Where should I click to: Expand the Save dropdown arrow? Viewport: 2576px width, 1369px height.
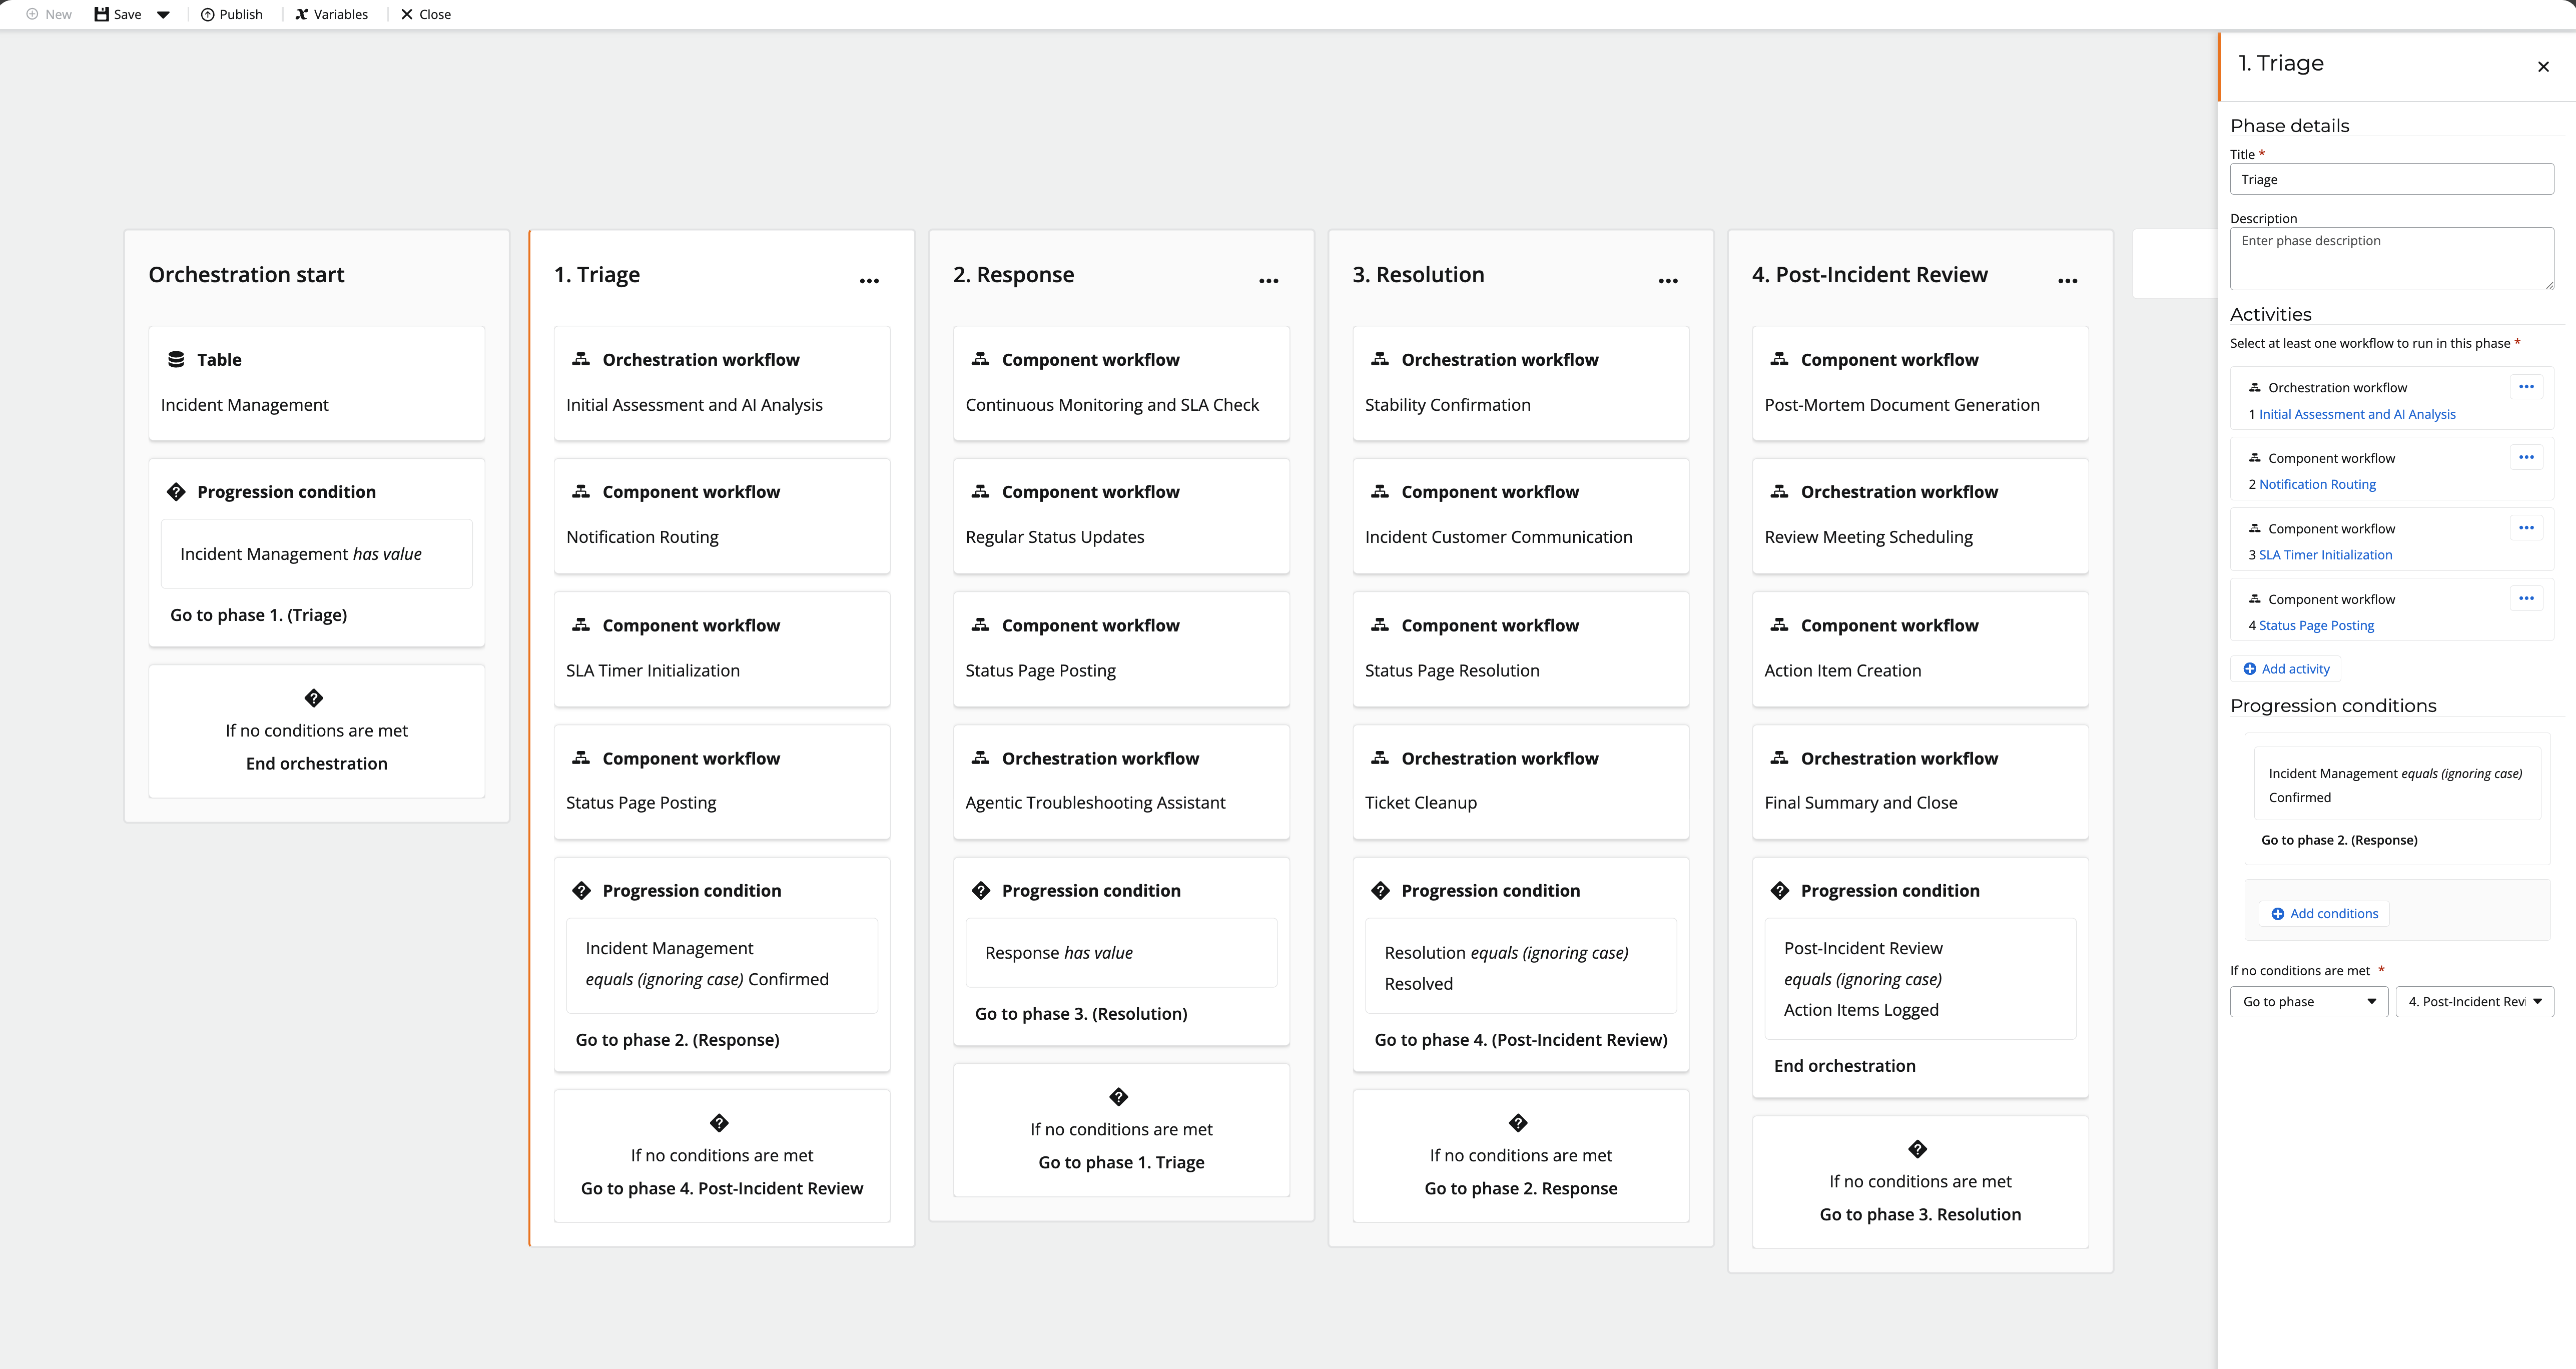point(163,14)
